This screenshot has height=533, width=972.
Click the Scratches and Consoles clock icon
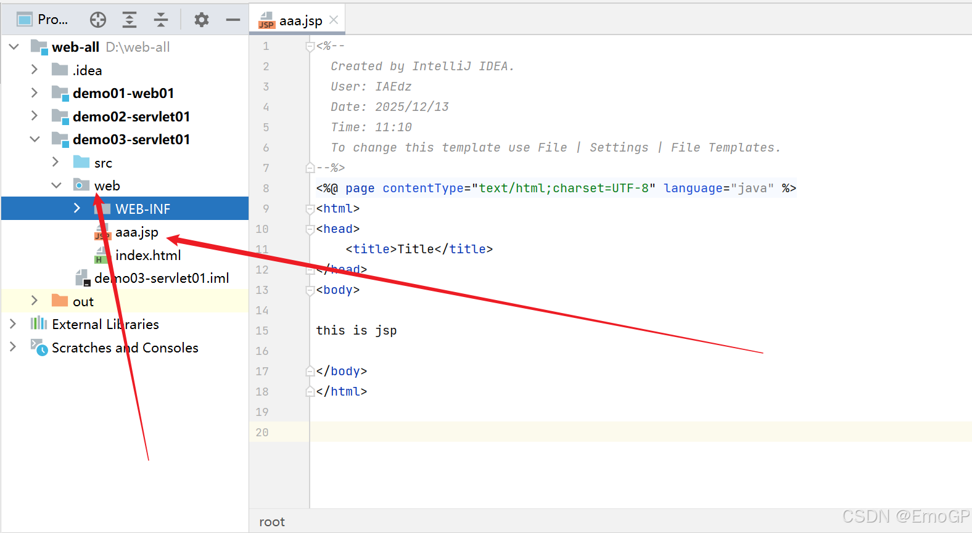point(39,348)
